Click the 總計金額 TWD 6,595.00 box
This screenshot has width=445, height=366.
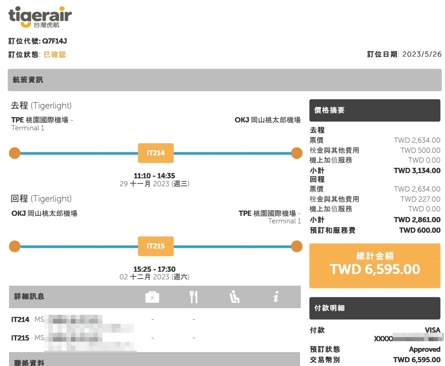tap(375, 265)
